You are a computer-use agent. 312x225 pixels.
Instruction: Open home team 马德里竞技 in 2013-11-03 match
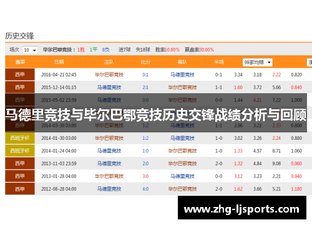pos(109,163)
